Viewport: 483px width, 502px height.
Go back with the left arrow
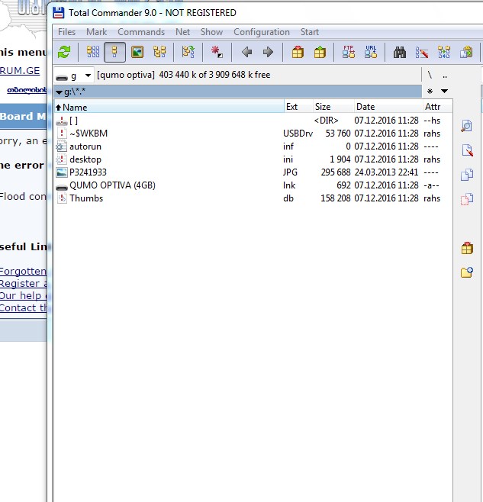coord(246,52)
